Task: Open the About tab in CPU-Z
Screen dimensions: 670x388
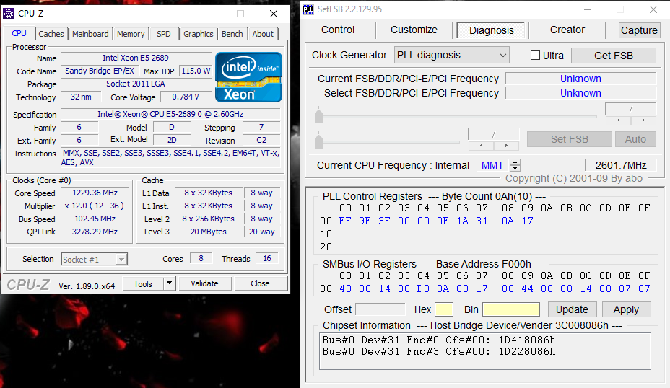Action: click(263, 34)
